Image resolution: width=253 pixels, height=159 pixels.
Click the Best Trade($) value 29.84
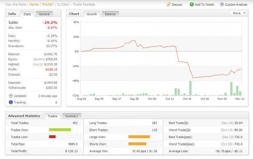click(238, 123)
